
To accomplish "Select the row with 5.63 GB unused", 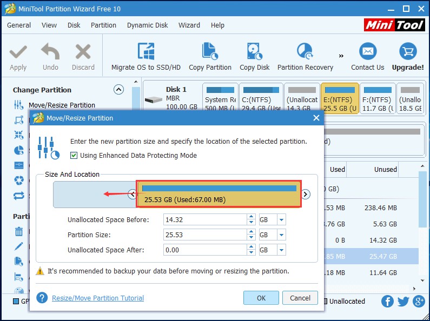I will (371, 224).
